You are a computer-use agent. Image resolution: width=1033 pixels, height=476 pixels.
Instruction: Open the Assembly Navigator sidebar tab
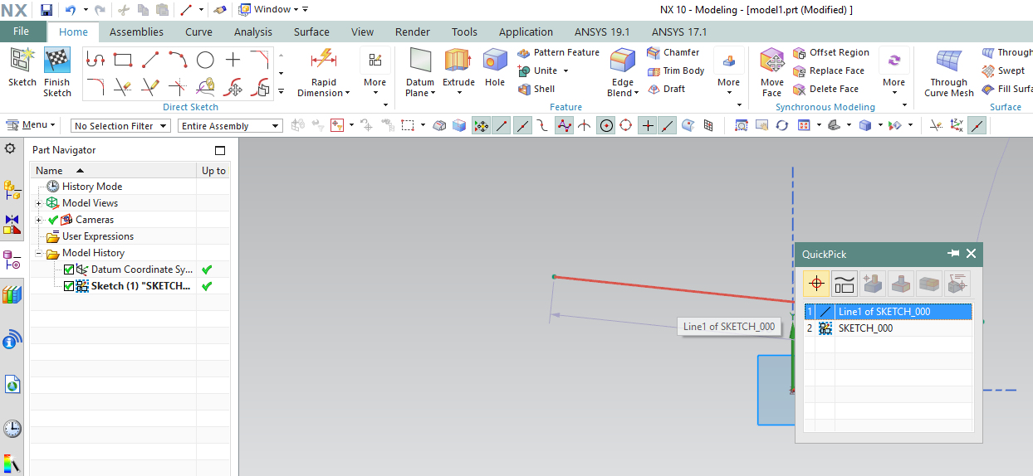(12, 190)
